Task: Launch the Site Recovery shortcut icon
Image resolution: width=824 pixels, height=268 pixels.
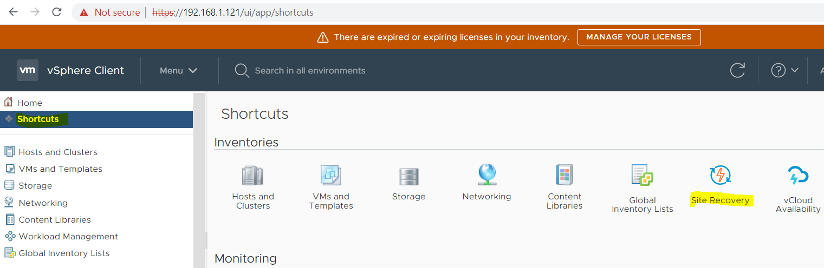Action: tap(720, 176)
